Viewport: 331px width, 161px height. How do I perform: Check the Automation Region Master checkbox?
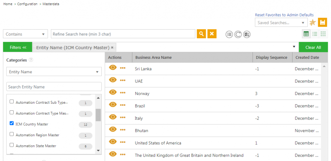pos(12,134)
